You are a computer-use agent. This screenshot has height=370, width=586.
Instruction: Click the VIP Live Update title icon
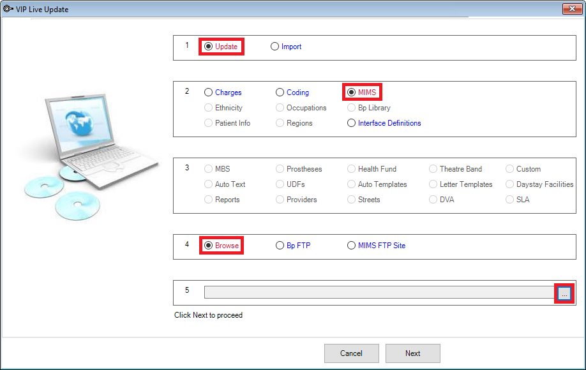tap(8, 9)
